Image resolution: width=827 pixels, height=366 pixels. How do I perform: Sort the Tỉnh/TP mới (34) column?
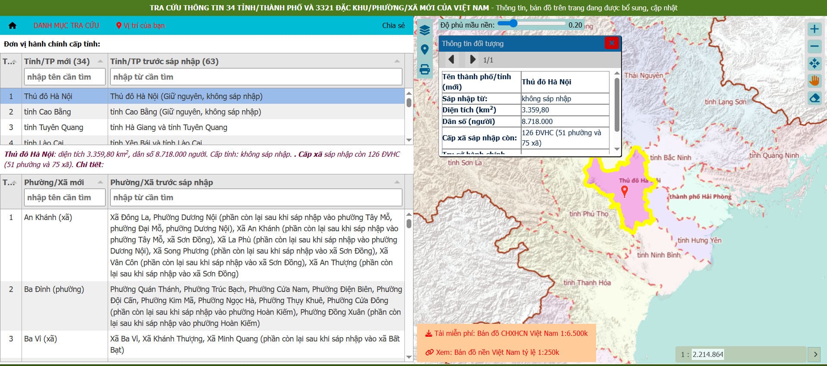[100, 61]
